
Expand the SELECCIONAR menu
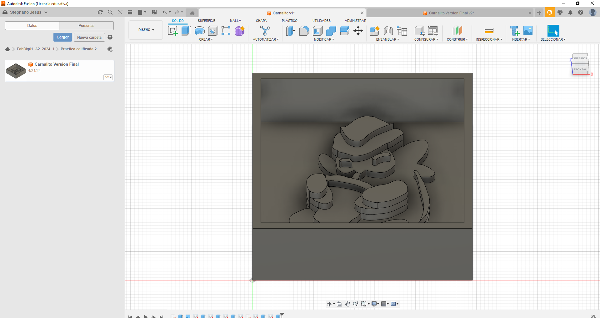(553, 39)
